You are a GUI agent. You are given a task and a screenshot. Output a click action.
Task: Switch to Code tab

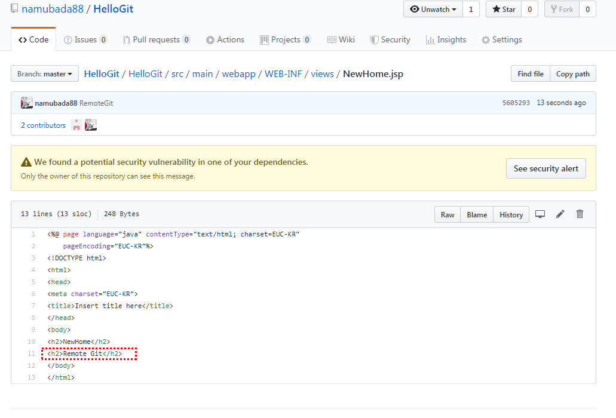pos(33,39)
